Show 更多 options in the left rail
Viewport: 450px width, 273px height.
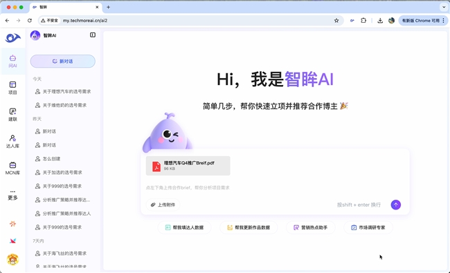(12, 195)
